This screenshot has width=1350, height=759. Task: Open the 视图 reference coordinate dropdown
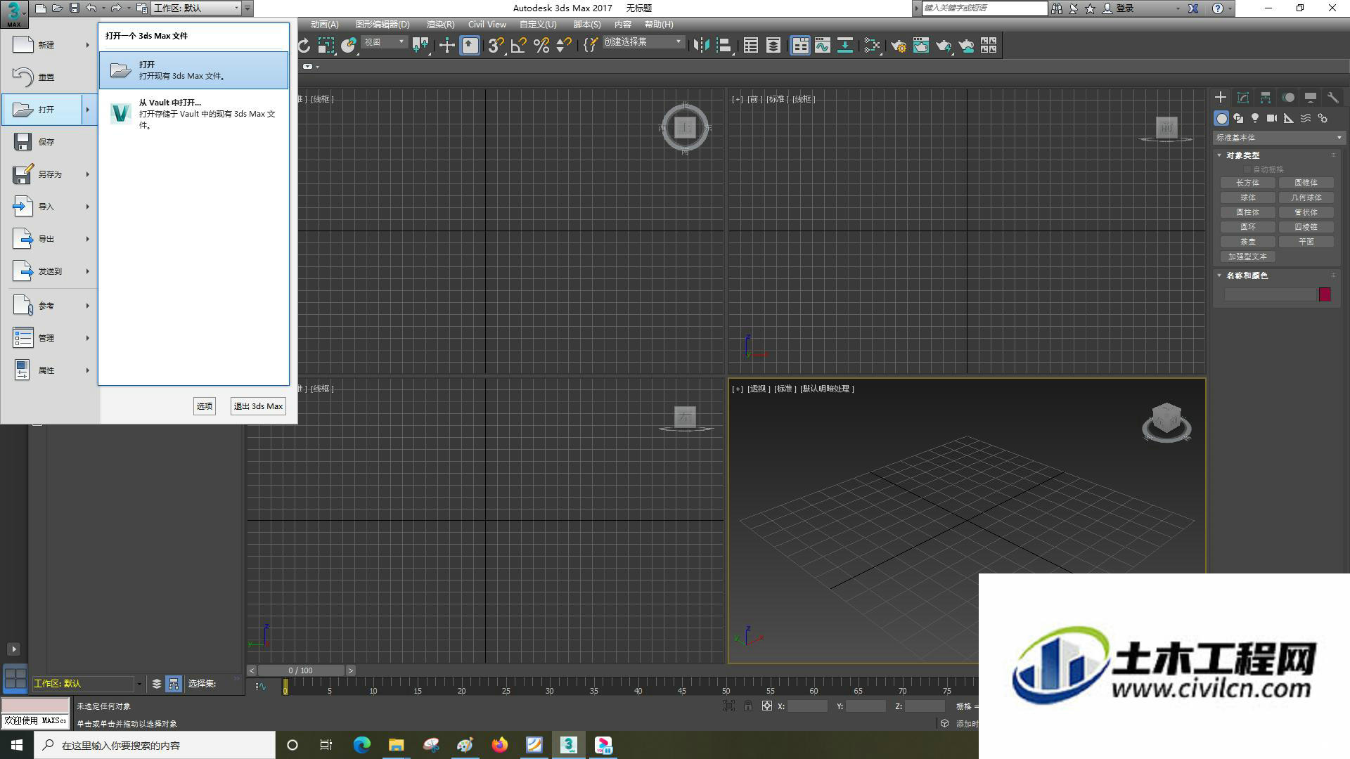[x=385, y=42]
